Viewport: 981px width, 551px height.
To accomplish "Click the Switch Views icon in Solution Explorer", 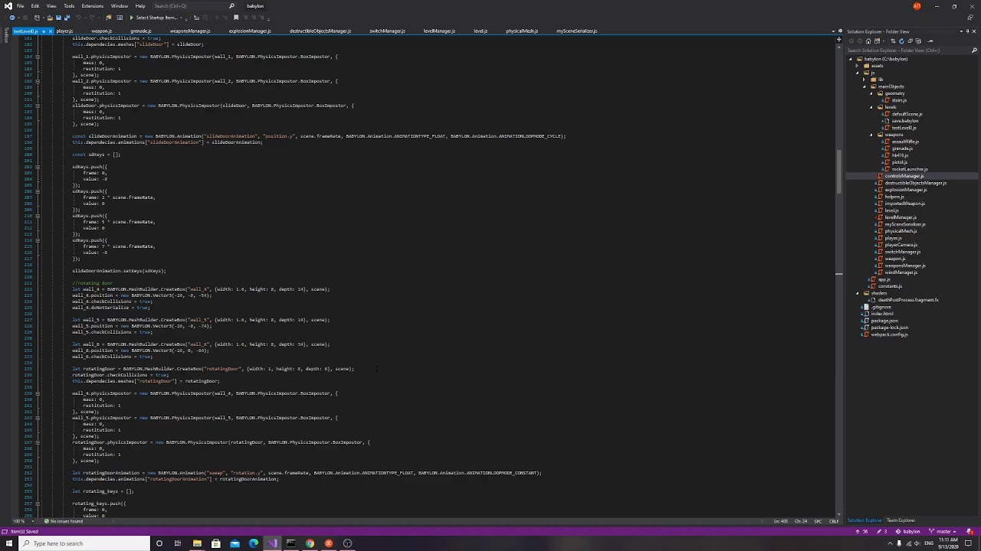I will (877, 41).
